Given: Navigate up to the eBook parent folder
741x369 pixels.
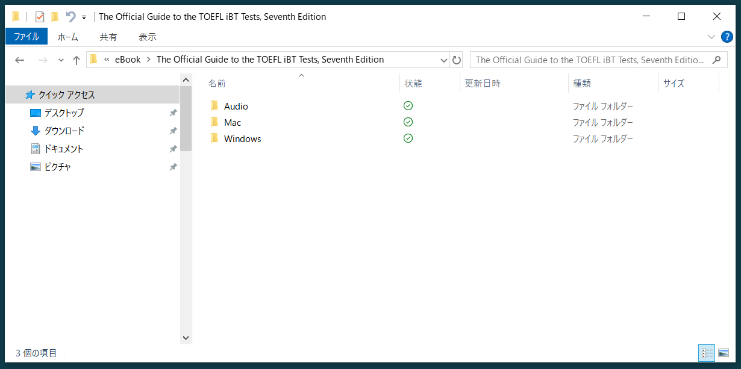Looking at the screenshot, I should (76, 60).
